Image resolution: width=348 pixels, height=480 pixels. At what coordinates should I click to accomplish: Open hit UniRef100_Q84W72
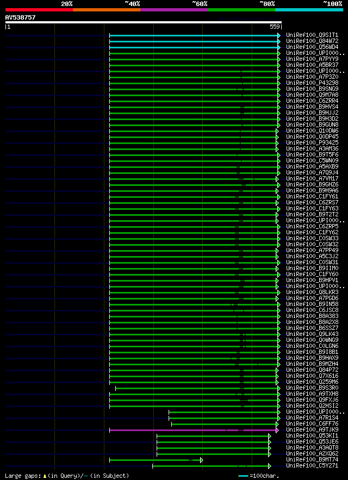[x=312, y=41]
